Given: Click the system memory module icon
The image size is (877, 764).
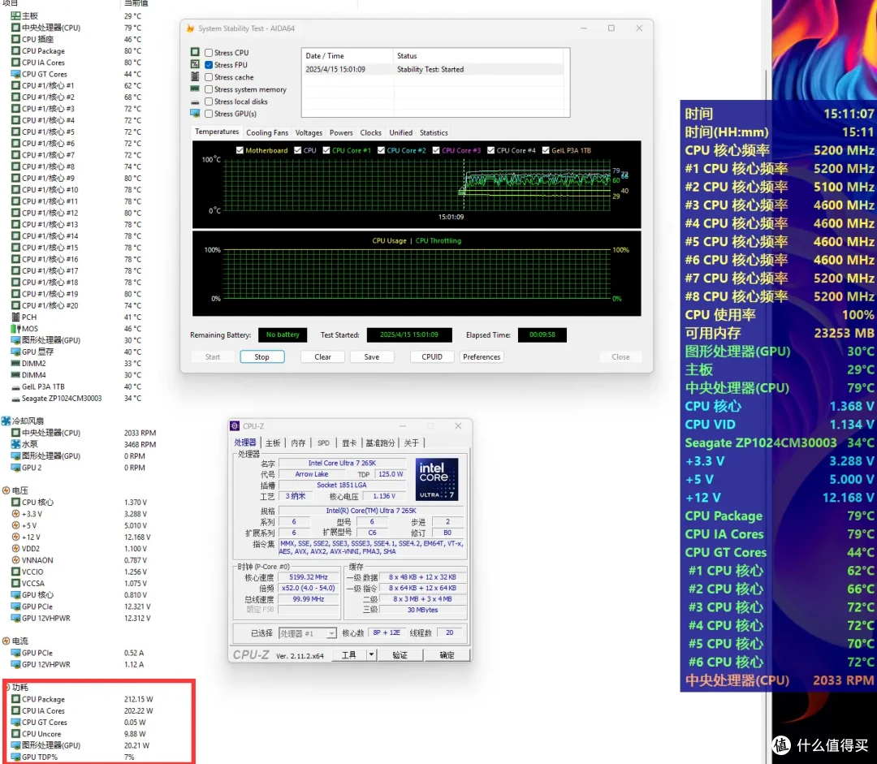Looking at the screenshot, I should [x=195, y=89].
